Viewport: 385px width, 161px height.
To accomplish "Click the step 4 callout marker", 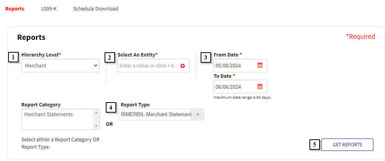I will (111, 107).
